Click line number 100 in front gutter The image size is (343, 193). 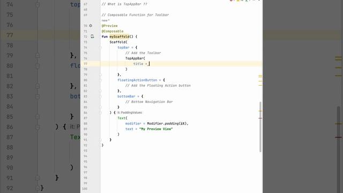85,189
